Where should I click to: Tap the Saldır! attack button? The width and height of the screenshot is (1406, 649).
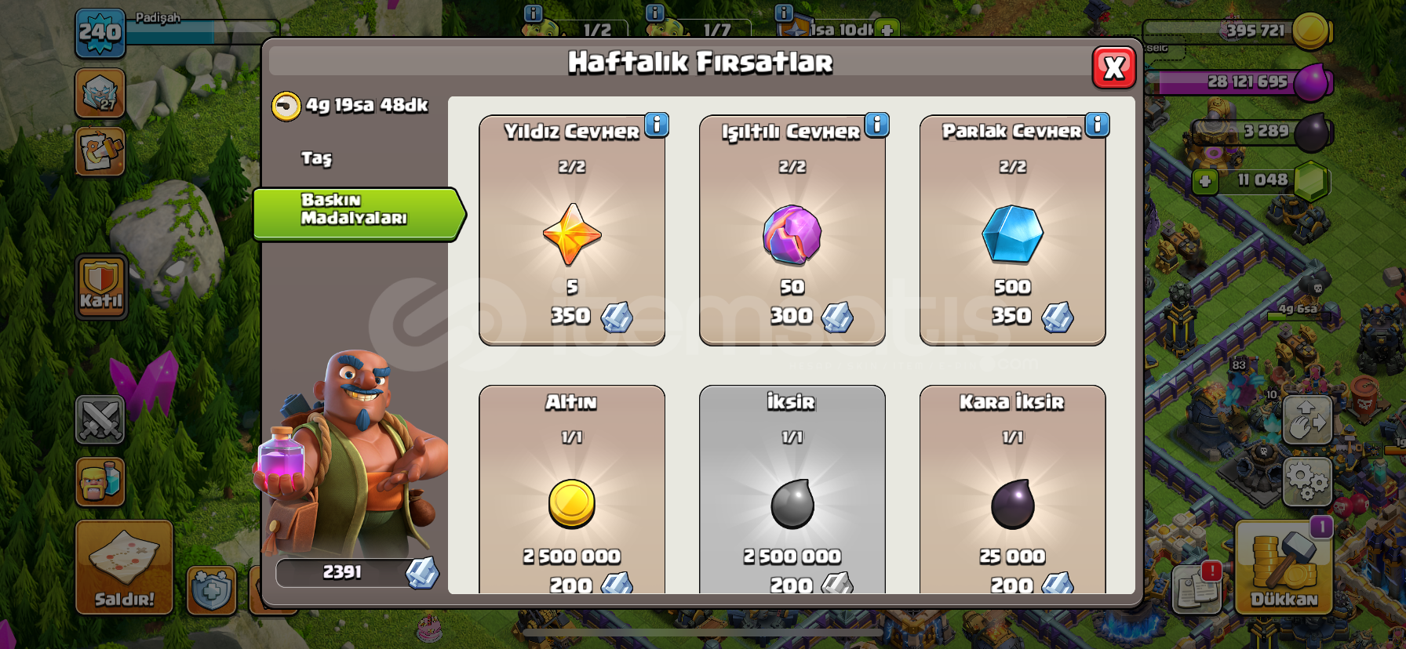[x=124, y=567]
